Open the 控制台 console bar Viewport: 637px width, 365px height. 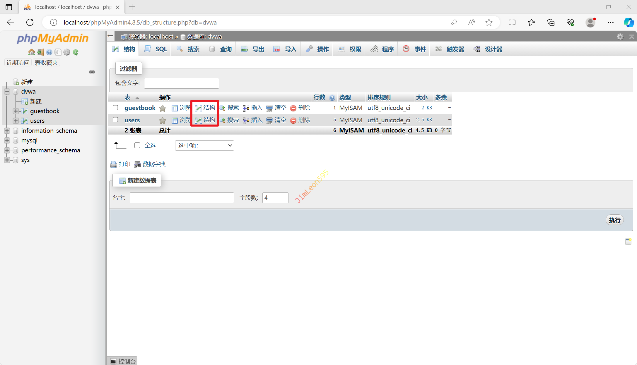pyautogui.click(x=123, y=361)
